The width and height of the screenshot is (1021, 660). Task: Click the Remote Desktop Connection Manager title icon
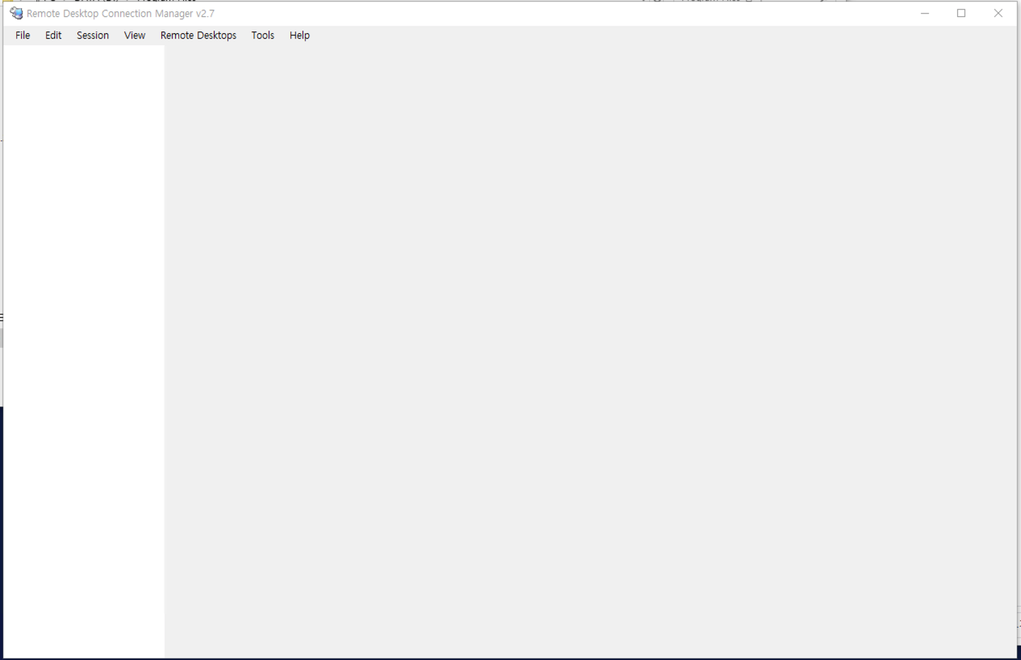tap(16, 13)
